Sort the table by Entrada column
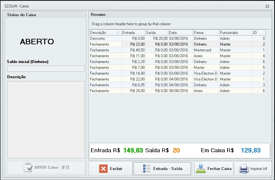Screen dimensions: 275x180 click(x=133, y=33)
